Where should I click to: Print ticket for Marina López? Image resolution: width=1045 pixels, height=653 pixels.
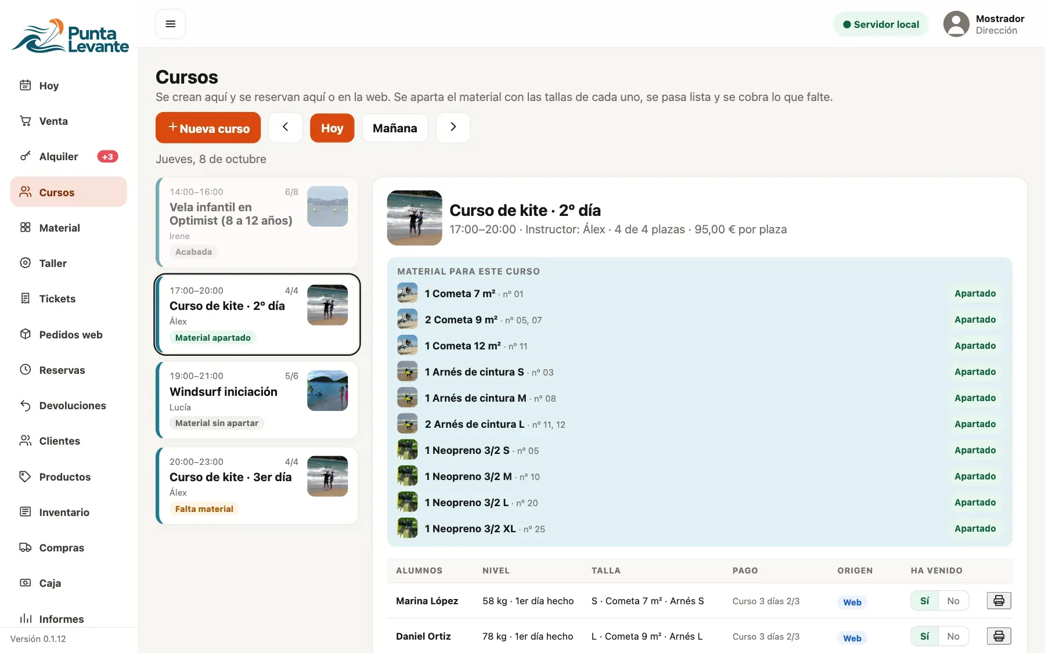(999, 601)
